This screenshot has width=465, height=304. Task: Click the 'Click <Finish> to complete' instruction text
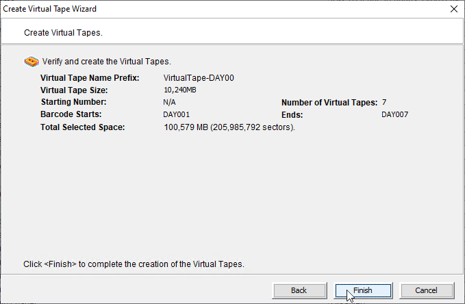(x=134, y=264)
